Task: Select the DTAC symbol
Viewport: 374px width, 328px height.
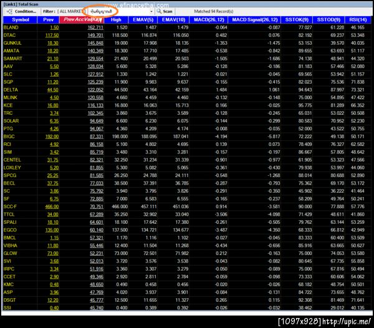Action: [9, 36]
